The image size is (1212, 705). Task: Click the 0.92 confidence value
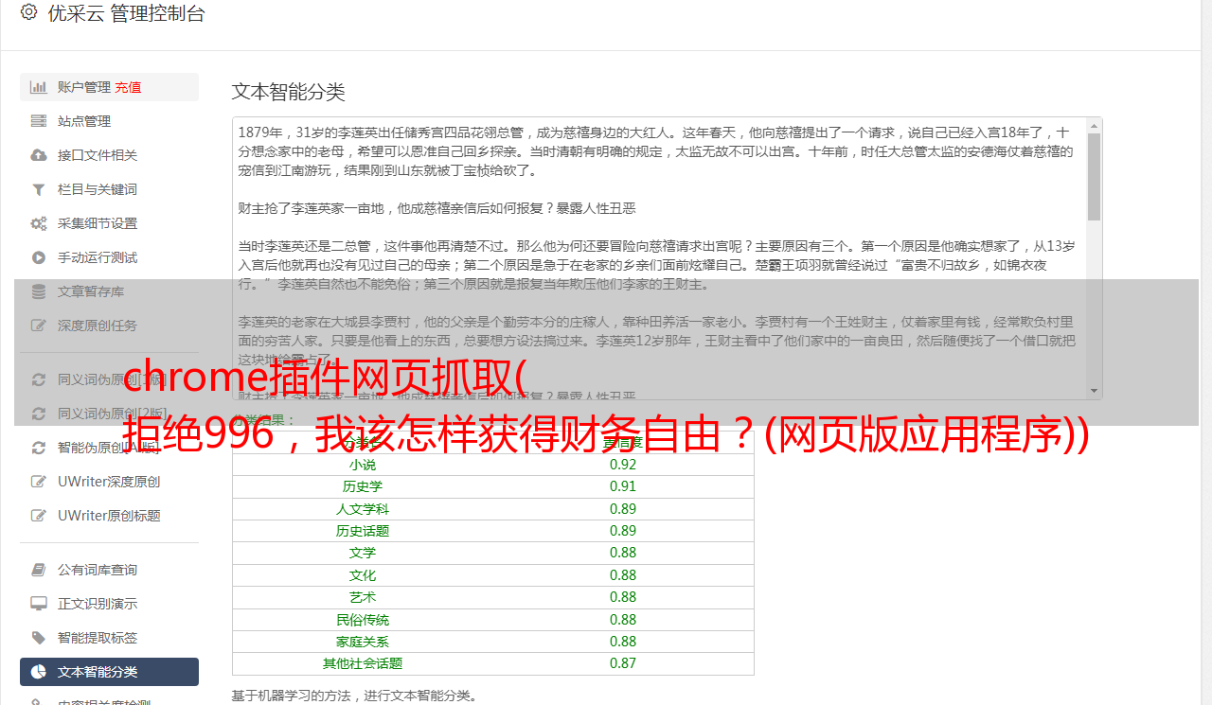click(623, 465)
